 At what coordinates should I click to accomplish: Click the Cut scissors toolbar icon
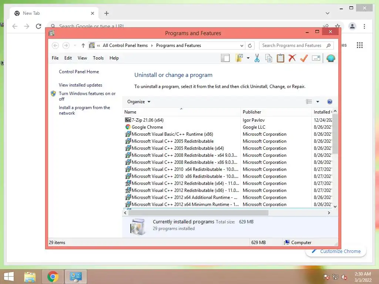click(x=257, y=58)
